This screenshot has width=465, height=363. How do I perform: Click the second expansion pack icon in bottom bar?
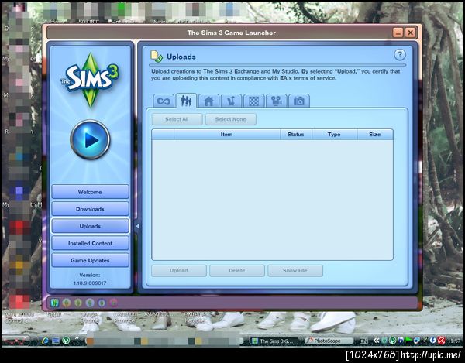point(66,303)
